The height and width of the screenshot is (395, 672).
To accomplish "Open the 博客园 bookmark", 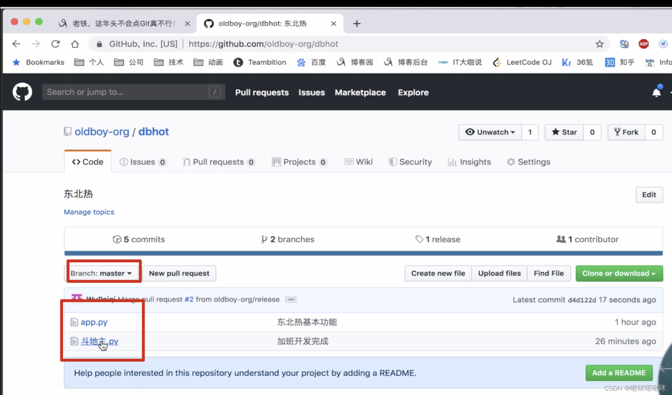I will (x=355, y=62).
